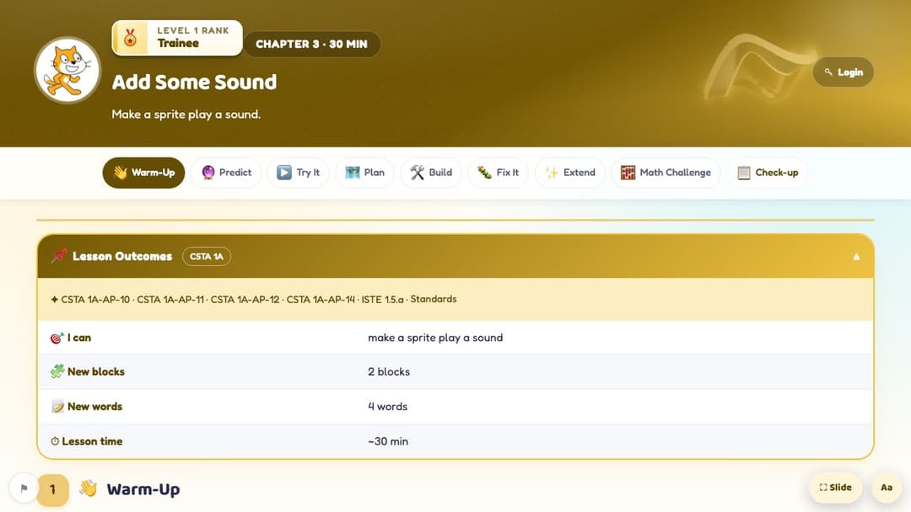911x512 pixels.
Task: Open the Extend tab
Action: (570, 173)
